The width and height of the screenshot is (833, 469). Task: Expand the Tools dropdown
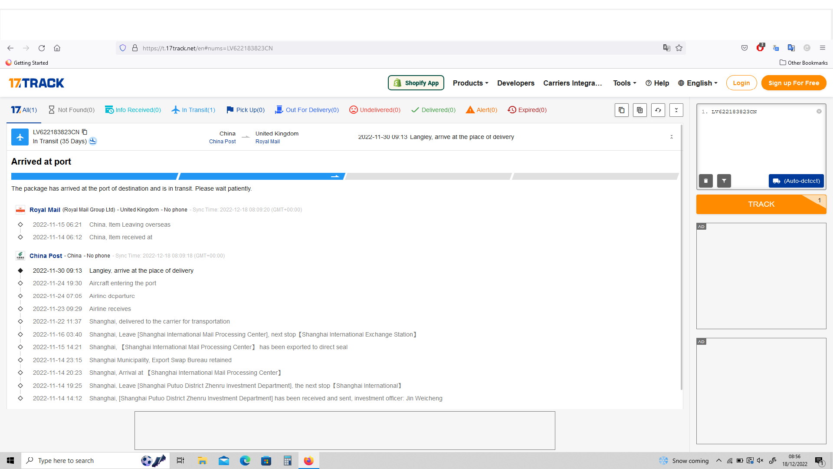click(x=624, y=83)
